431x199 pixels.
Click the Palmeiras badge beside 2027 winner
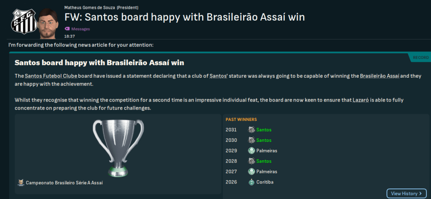[252, 171]
